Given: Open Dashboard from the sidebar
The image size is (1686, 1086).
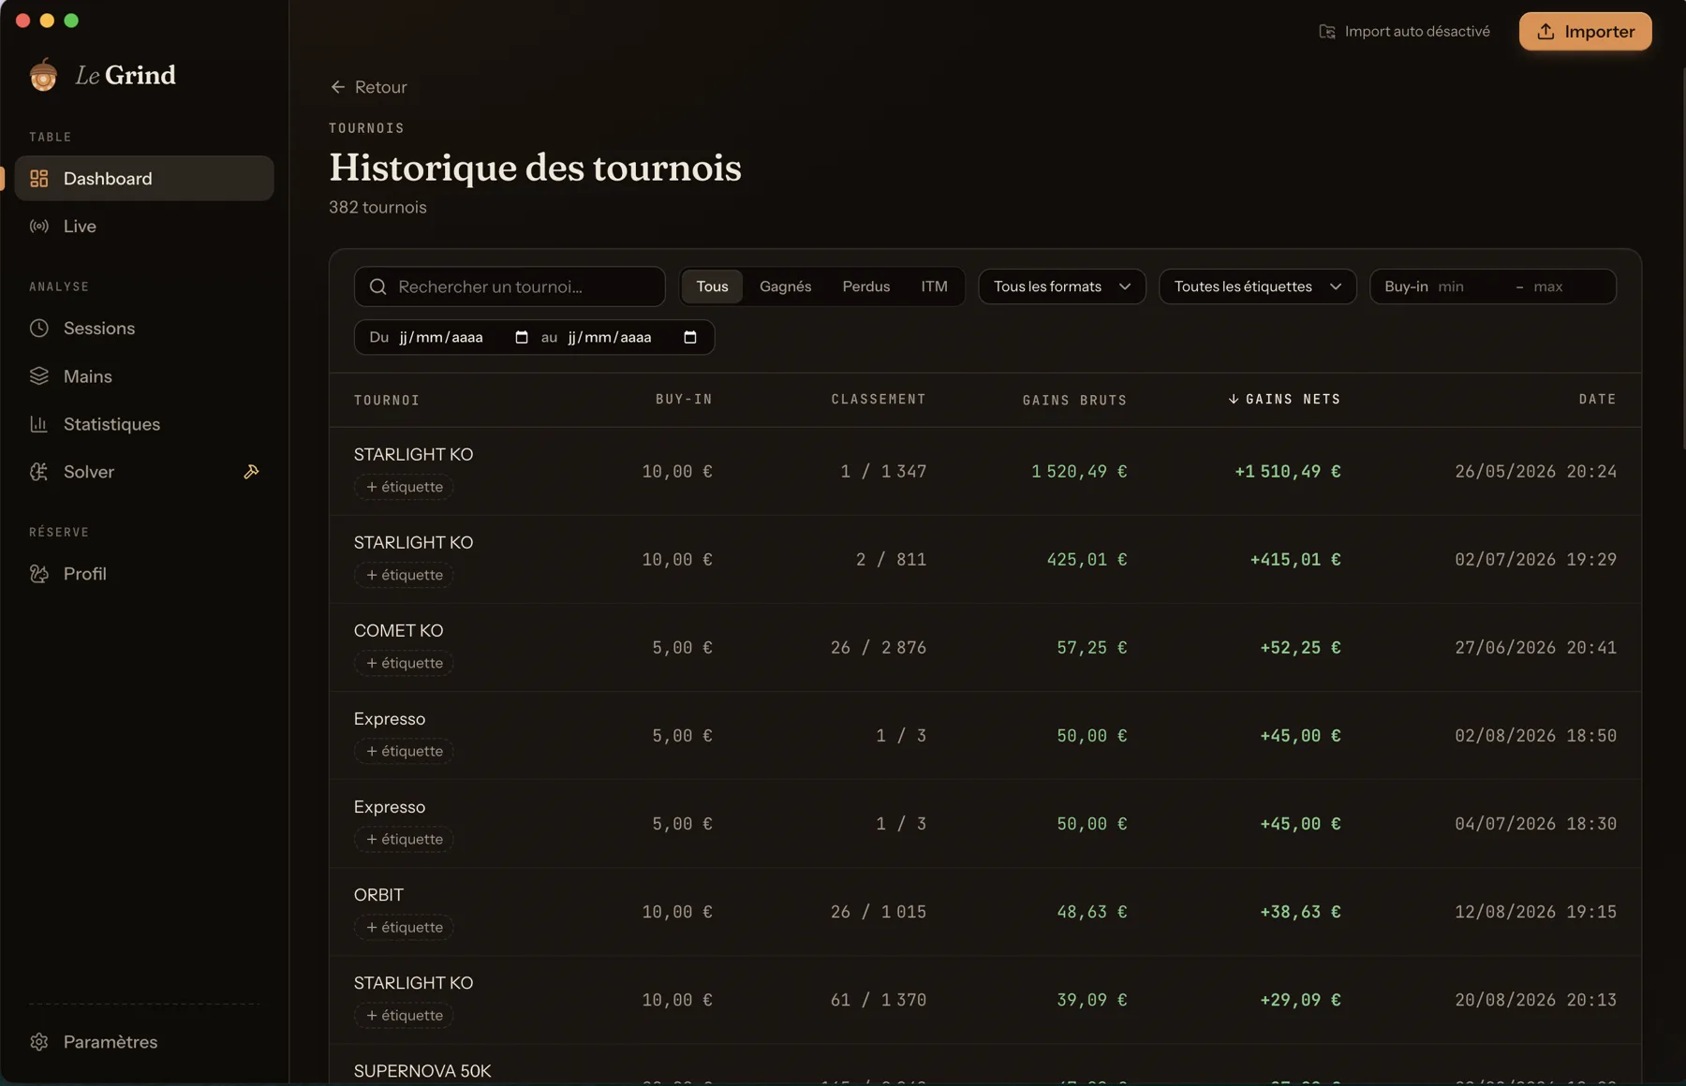Looking at the screenshot, I should point(144,178).
